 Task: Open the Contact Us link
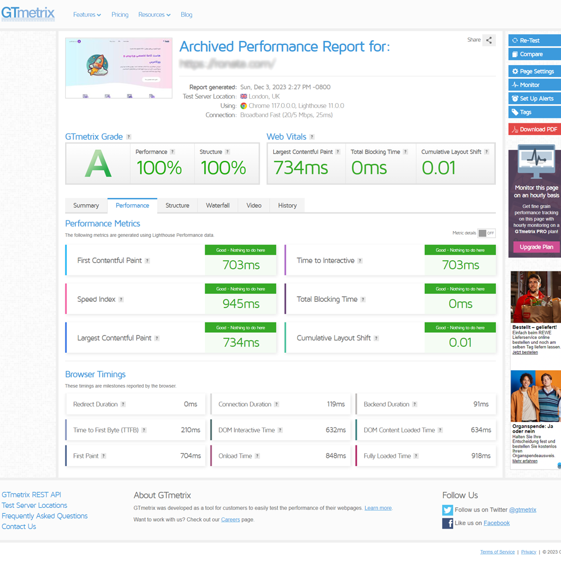19,526
